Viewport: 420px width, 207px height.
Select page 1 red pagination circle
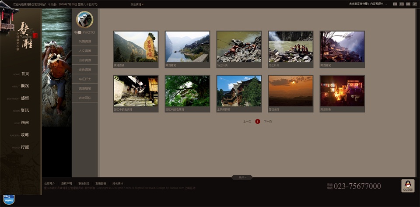tap(258, 121)
